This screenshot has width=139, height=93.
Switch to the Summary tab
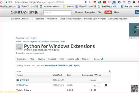tap(22, 59)
